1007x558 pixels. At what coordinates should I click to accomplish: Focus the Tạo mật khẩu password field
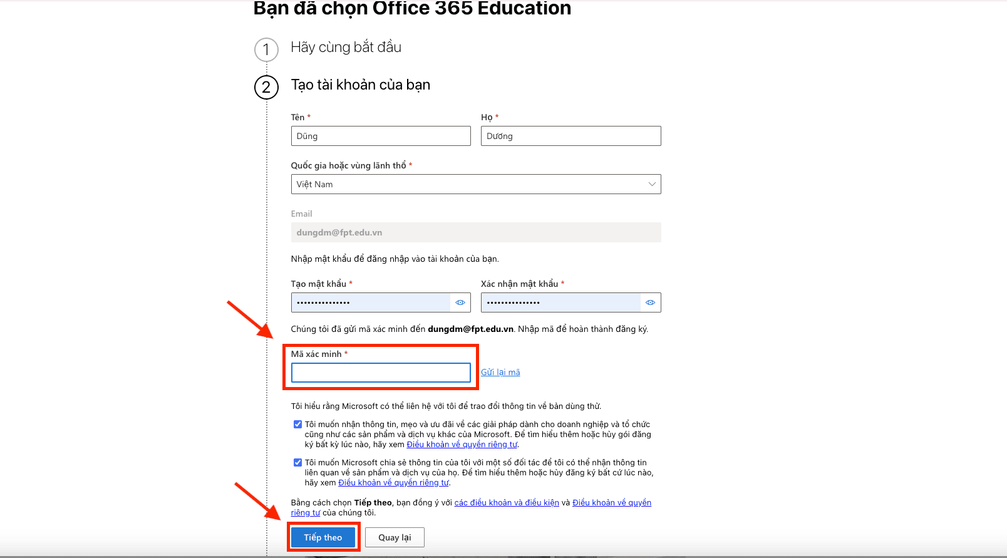(x=371, y=302)
